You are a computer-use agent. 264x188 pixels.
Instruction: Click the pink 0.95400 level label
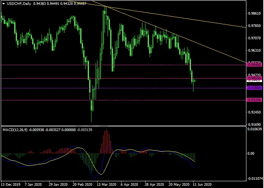click(x=254, y=64)
